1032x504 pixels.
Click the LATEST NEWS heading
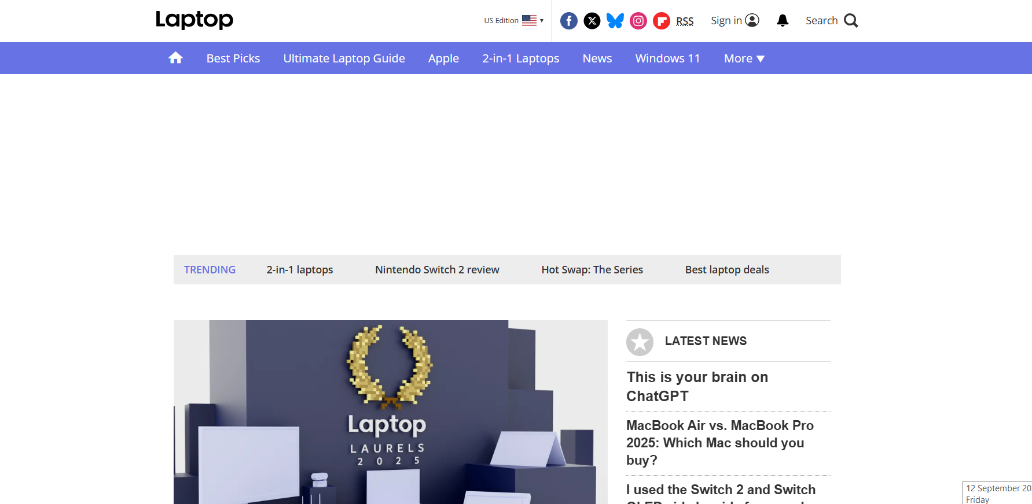click(x=706, y=341)
